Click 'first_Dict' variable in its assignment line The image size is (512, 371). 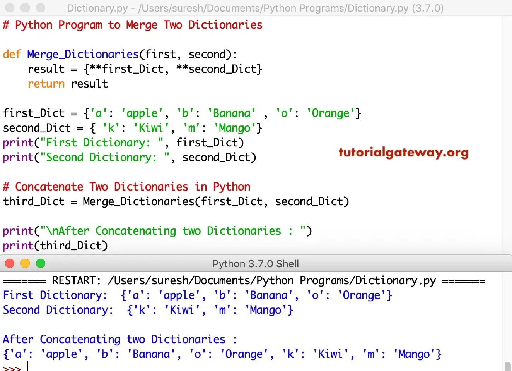point(34,113)
